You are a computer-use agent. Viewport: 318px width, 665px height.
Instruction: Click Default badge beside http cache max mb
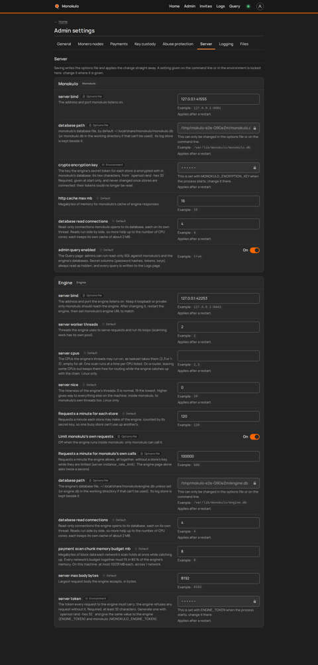103,198
